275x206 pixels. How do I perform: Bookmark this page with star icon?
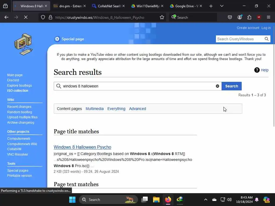coord(162,17)
